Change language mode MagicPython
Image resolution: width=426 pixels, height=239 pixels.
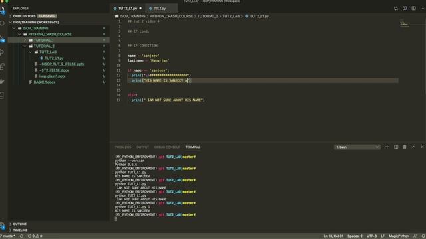click(x=399, y=236)
